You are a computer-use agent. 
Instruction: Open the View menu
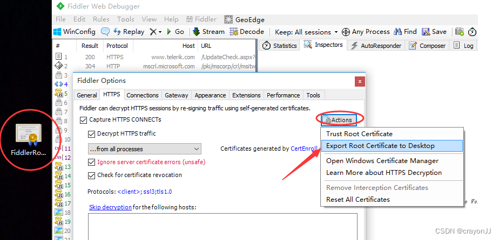click(x=149, y=19)
